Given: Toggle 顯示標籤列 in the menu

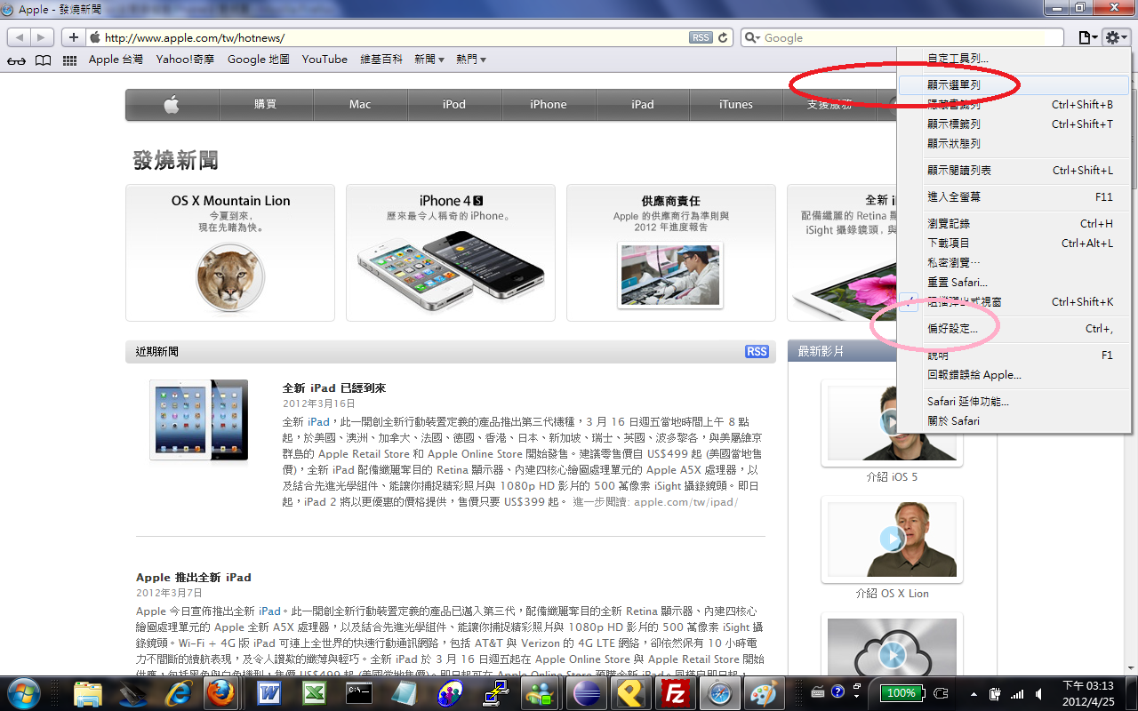Looking at the screenshot, I should tap(1014, 124).
